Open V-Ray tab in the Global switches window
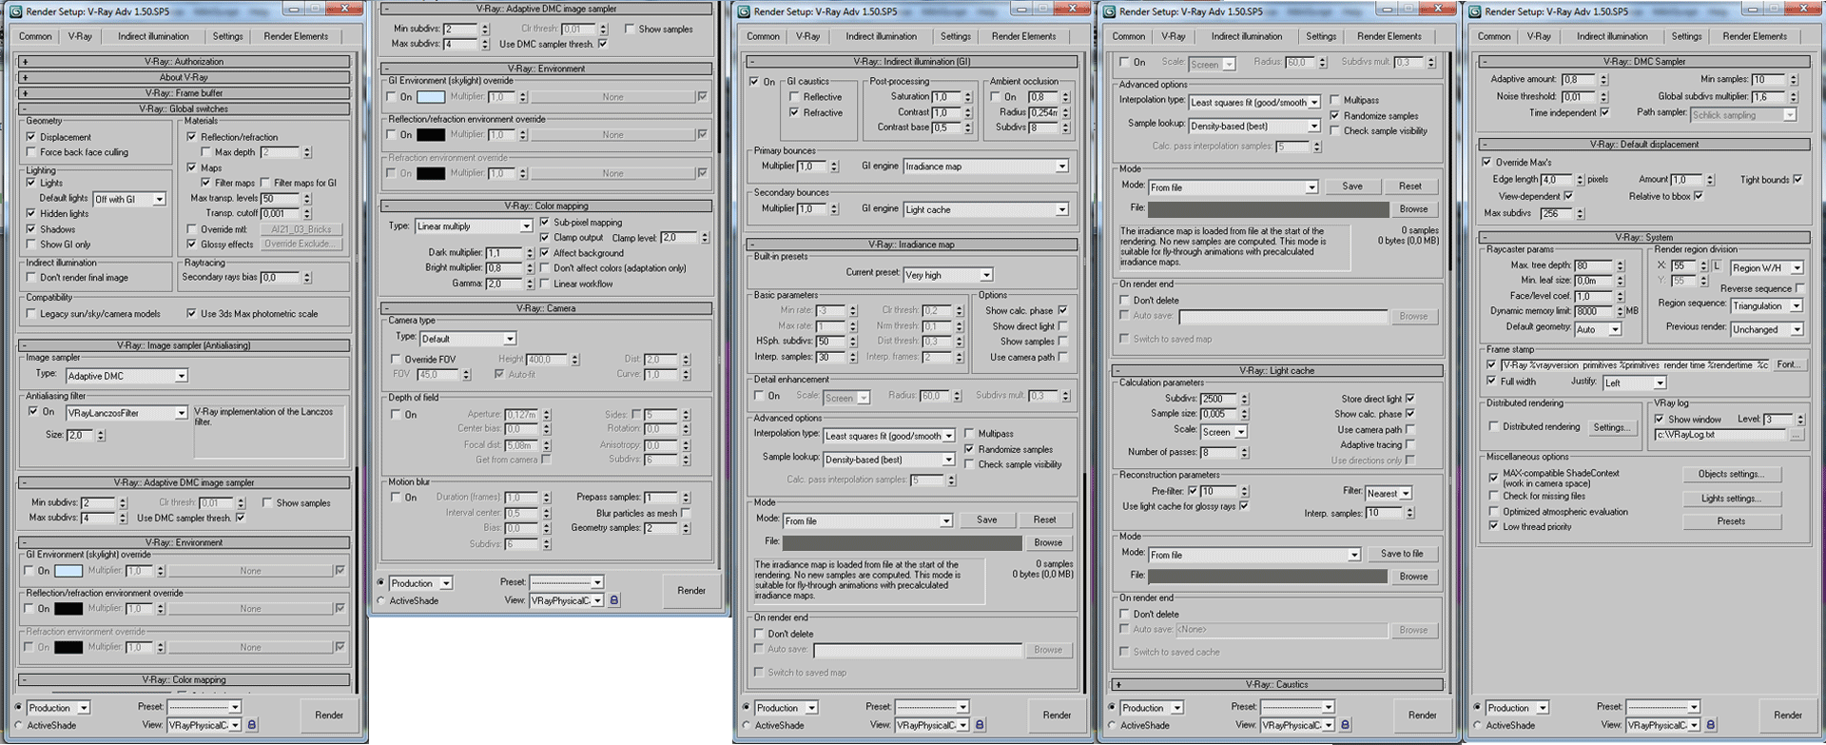 click(80, 36)
